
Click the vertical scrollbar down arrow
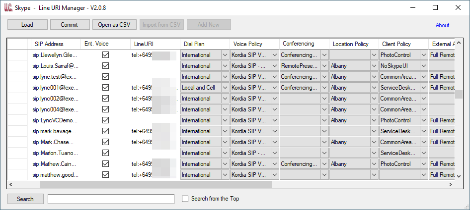click(459, 176)
